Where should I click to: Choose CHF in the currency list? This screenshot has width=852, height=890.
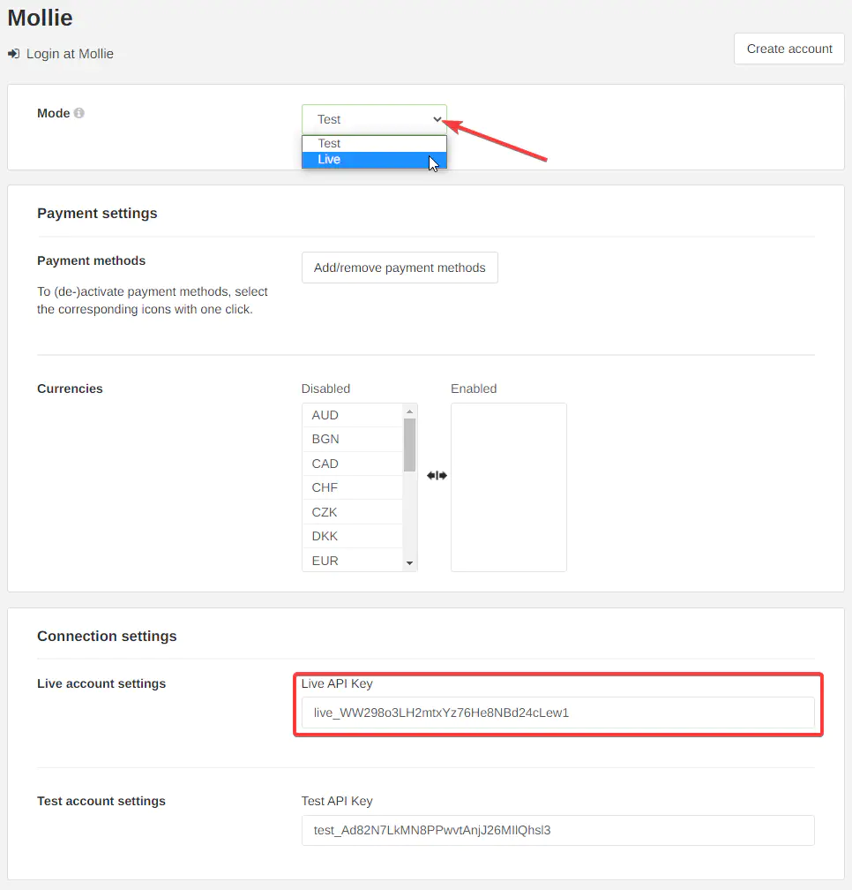pos(353,487)
